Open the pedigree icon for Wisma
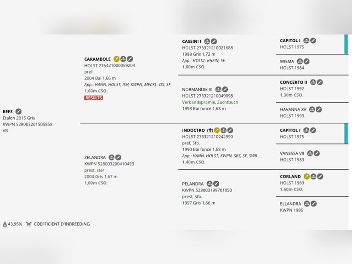The height and width of the screenshot is (264, 352). point(300,61)
